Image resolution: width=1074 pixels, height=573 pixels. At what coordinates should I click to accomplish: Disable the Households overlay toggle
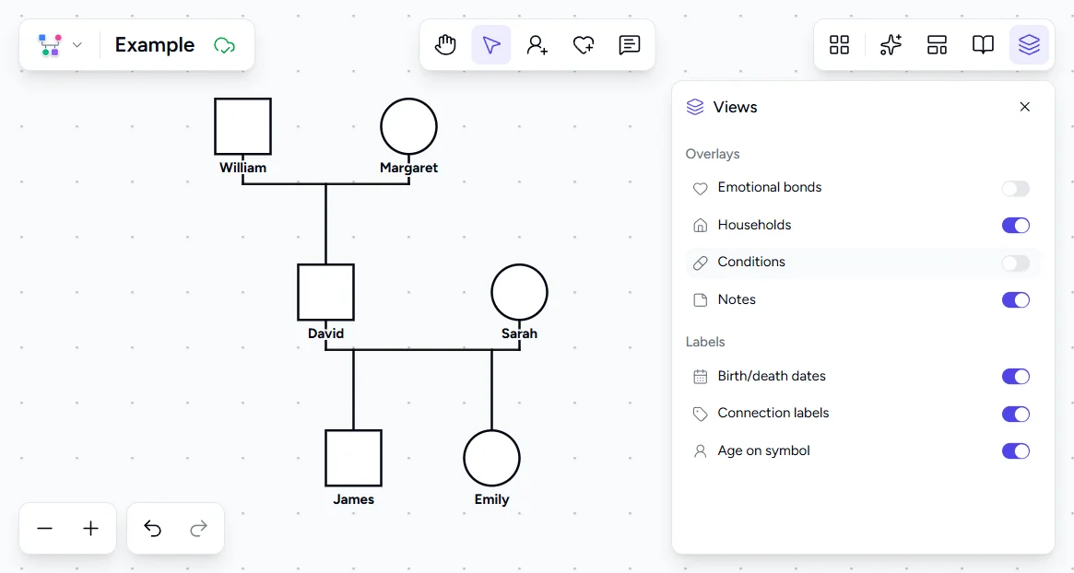click(1015, 225)
